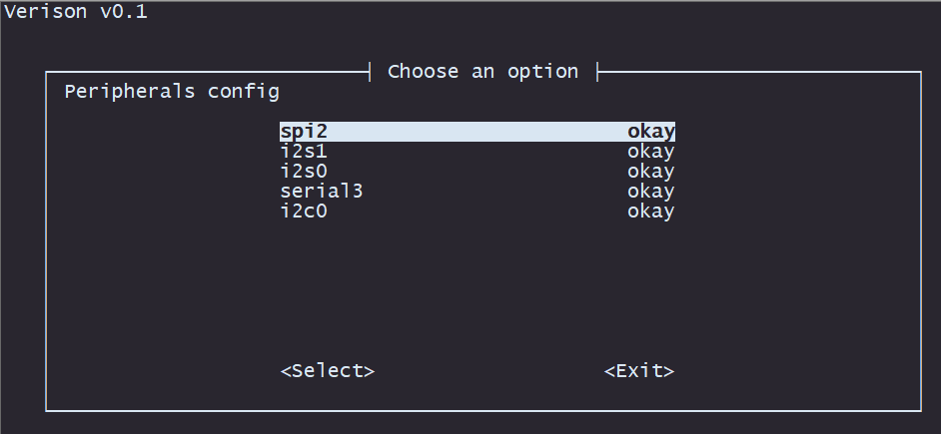
Task: Click the word 'Peripherals' in dialog heading
Action: (130, 92)
